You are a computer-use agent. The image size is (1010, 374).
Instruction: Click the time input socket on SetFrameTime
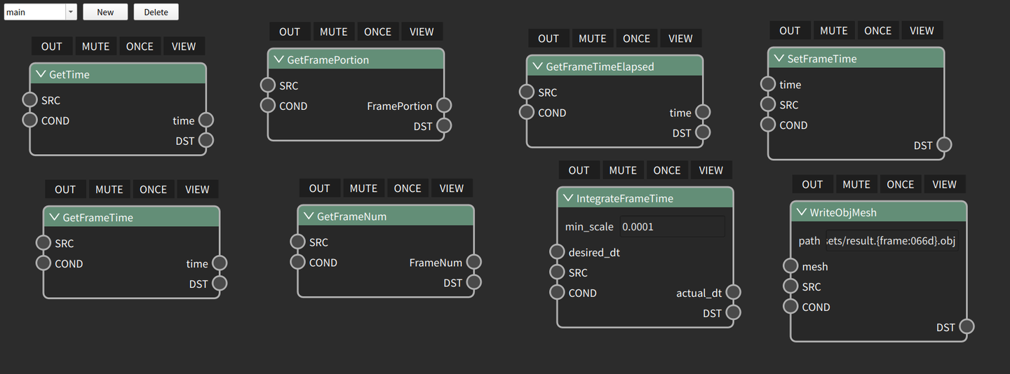(768, 85)
